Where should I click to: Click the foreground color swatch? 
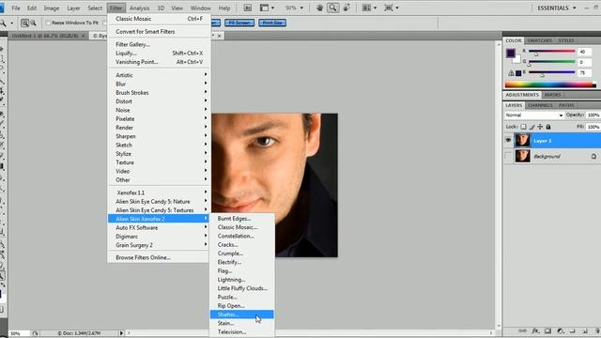click(511, 53)
